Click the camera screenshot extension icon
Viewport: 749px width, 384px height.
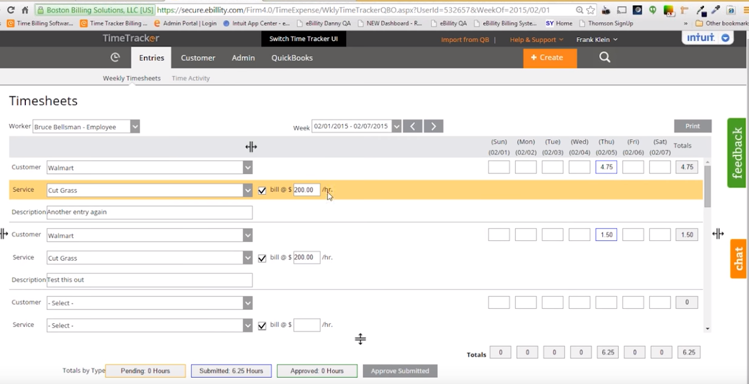605,9
